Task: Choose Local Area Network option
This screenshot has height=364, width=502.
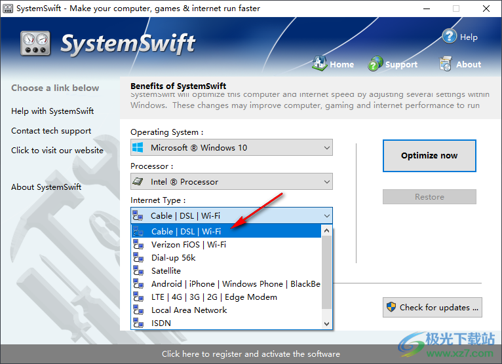Action: pyautogui.click(x=226, y=310)
